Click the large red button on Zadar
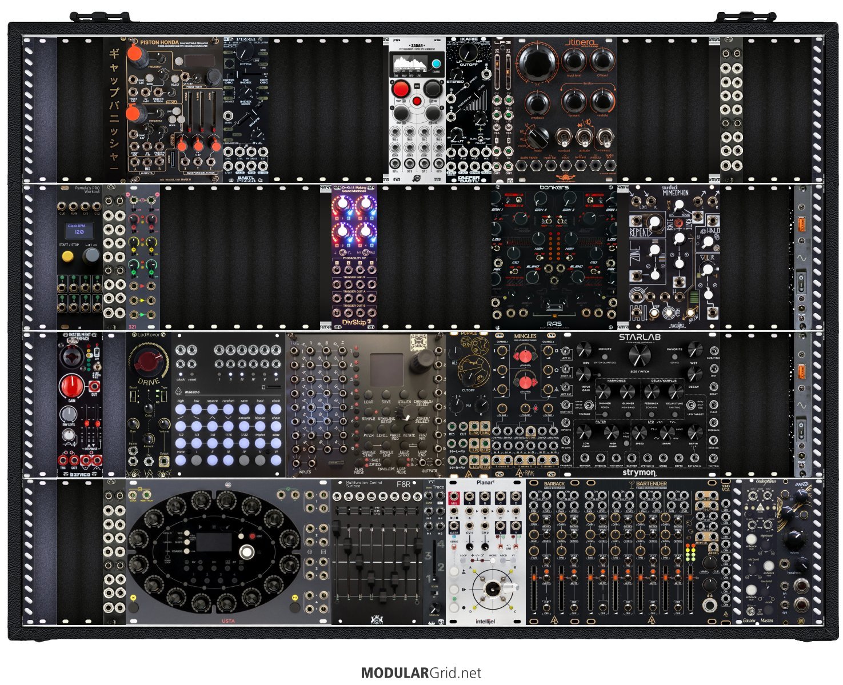 [401, 89]
